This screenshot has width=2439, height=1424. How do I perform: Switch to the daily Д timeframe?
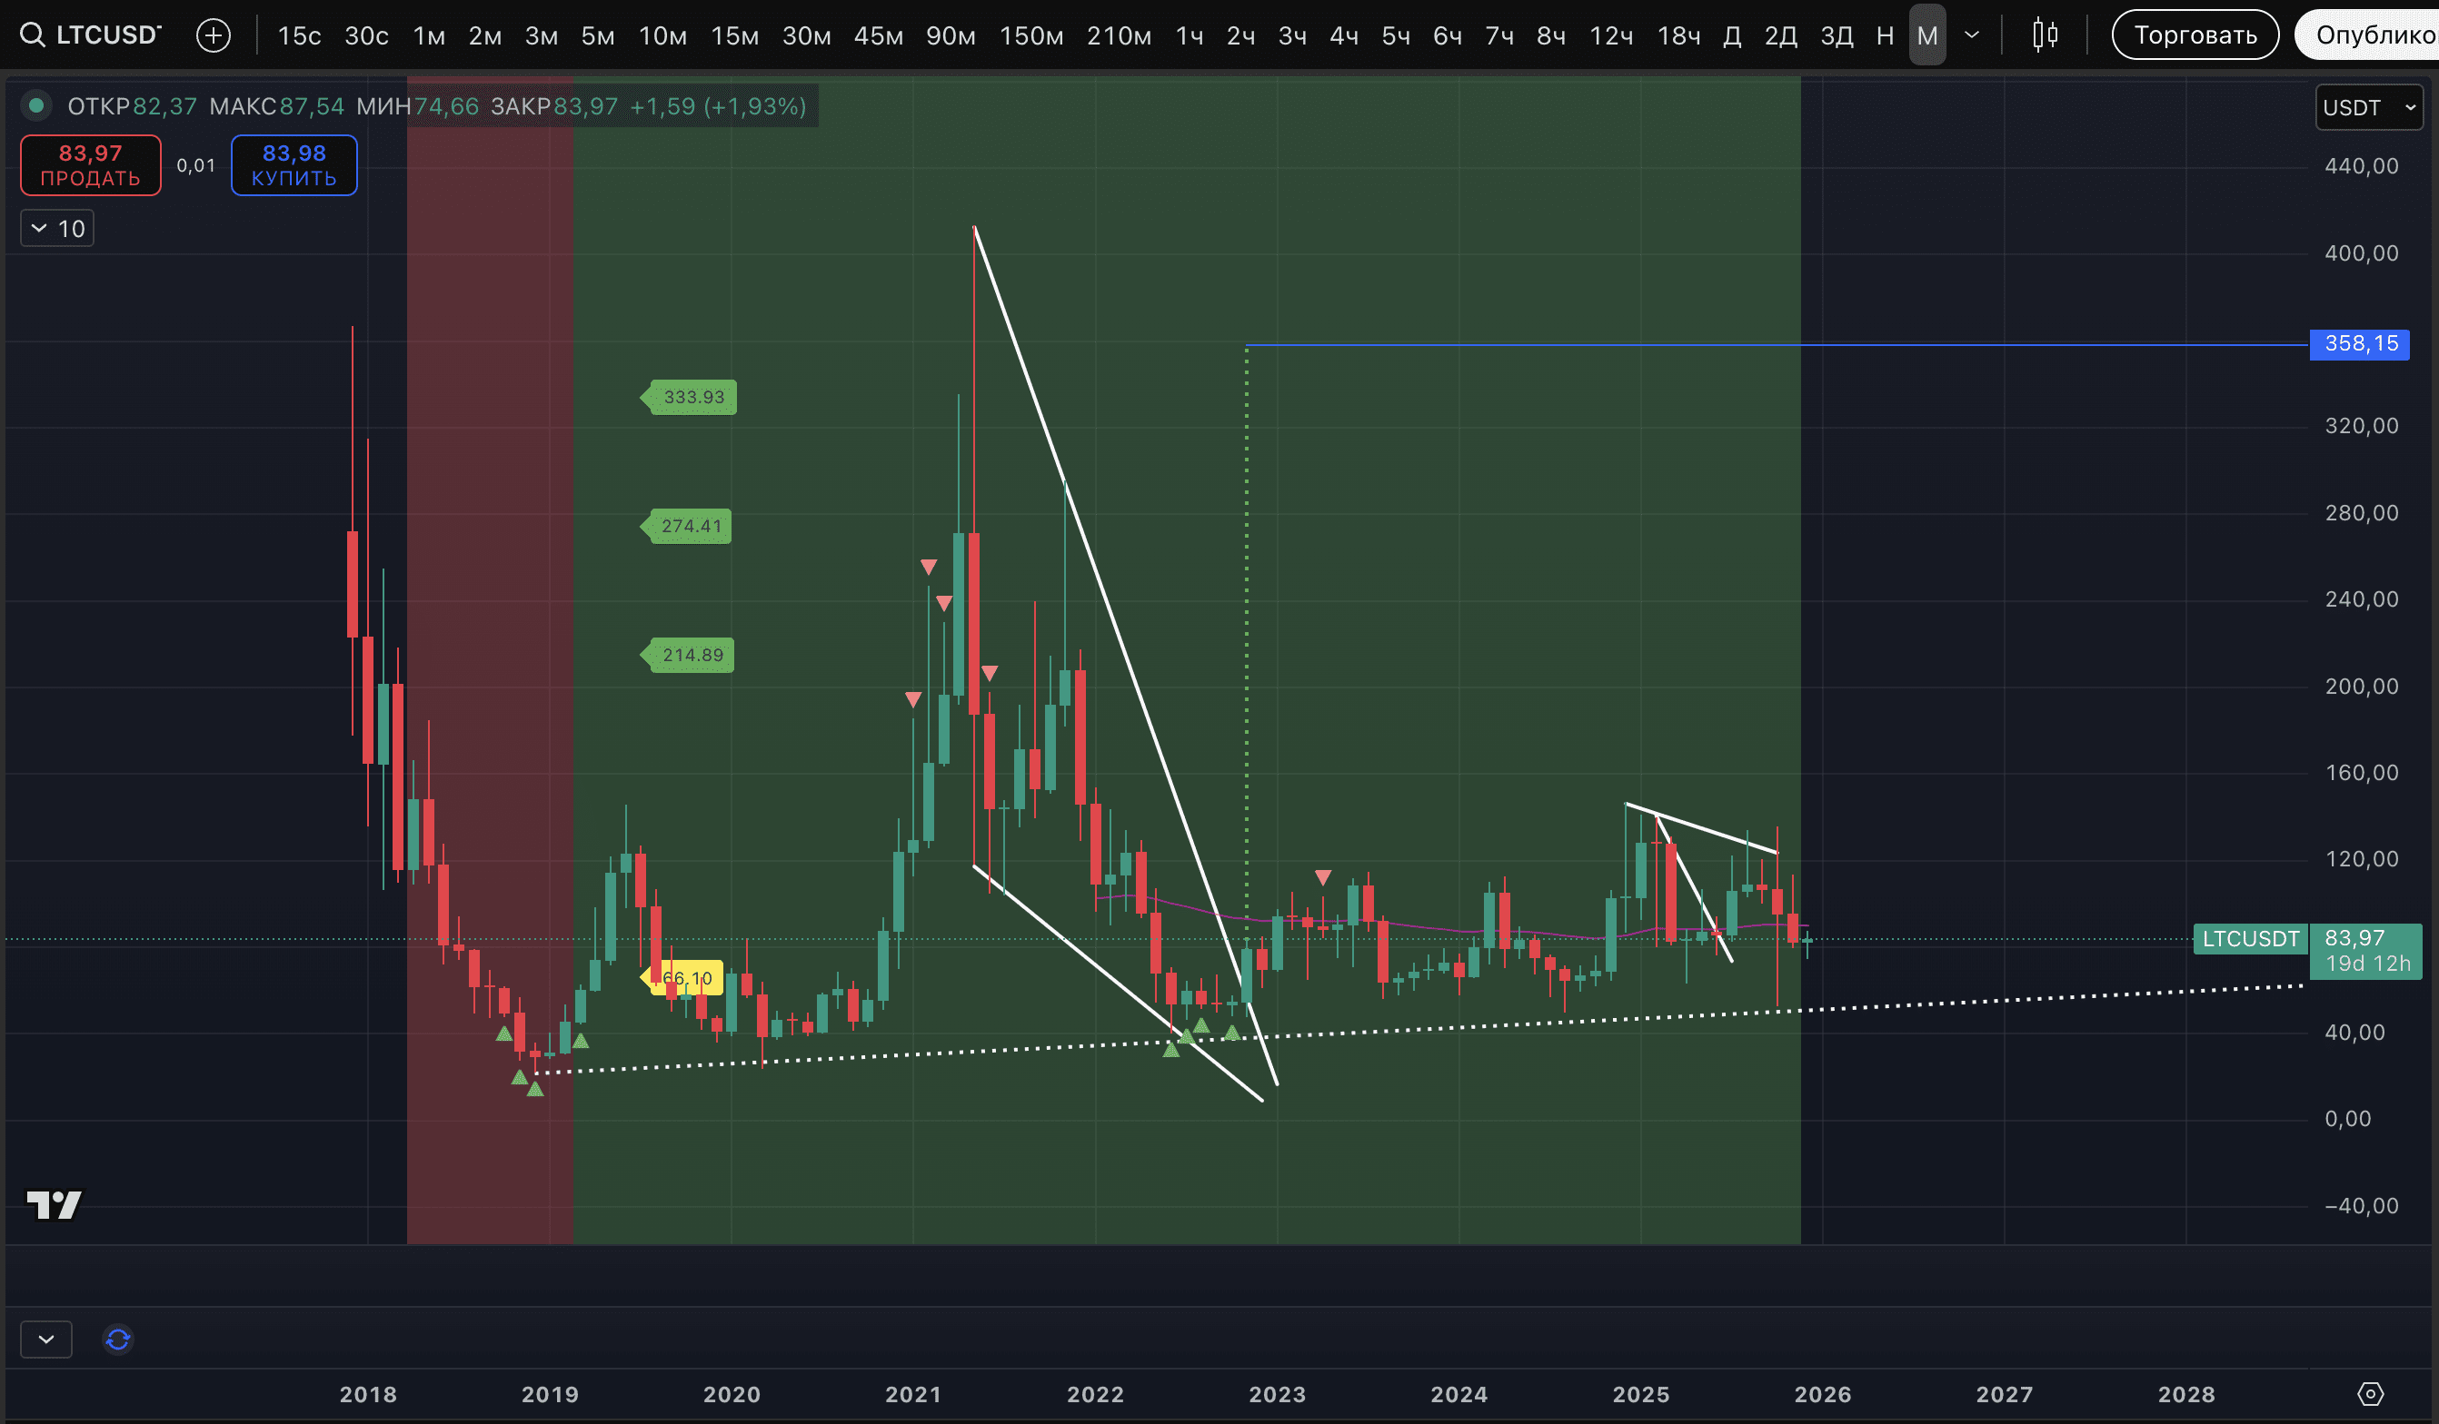click(1732, 35)
